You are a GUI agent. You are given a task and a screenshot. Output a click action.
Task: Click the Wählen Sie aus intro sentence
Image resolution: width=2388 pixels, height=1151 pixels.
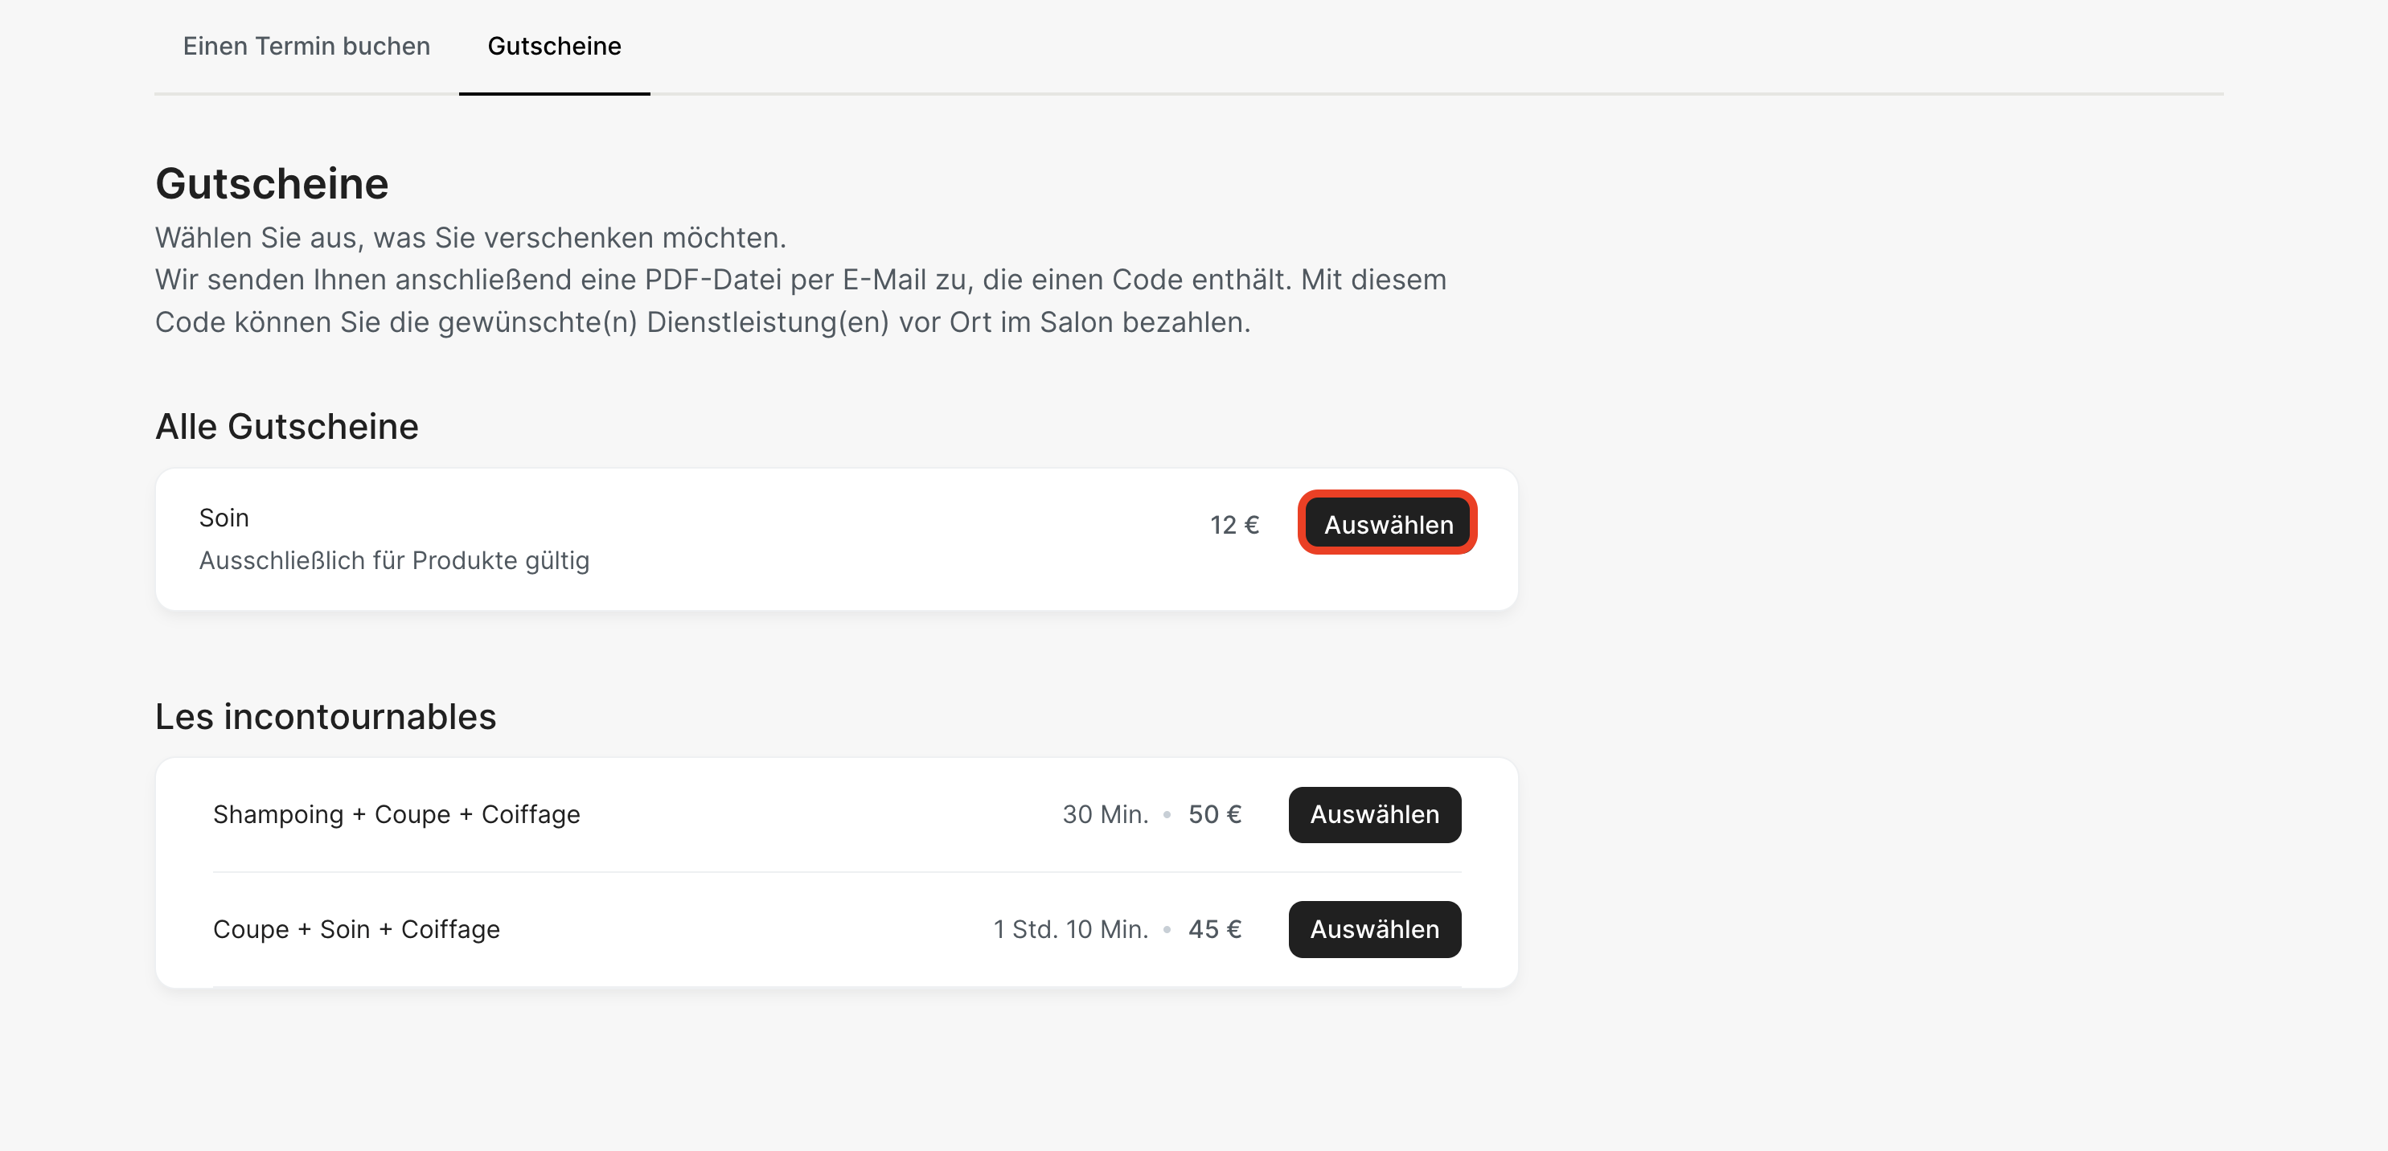(470, 237)
